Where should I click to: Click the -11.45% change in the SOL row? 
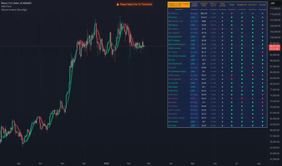pyautogui.click(x=213, y=29)
